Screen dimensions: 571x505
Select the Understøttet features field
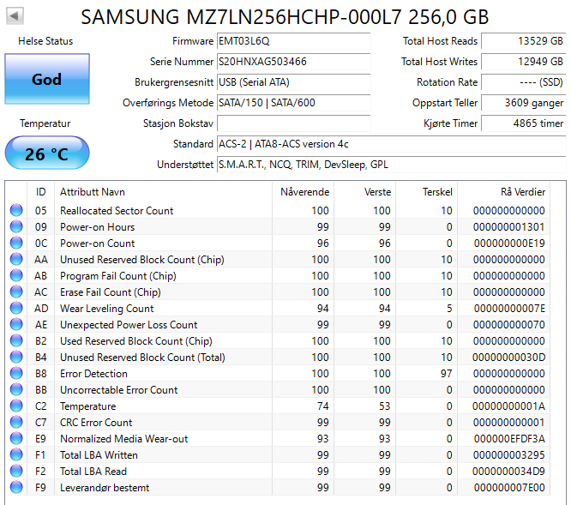coord(392,165)
